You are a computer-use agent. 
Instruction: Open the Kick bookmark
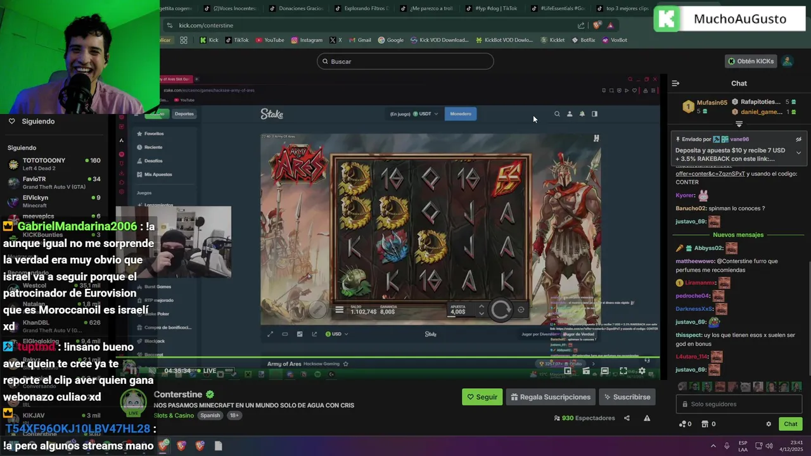(208, 40)
